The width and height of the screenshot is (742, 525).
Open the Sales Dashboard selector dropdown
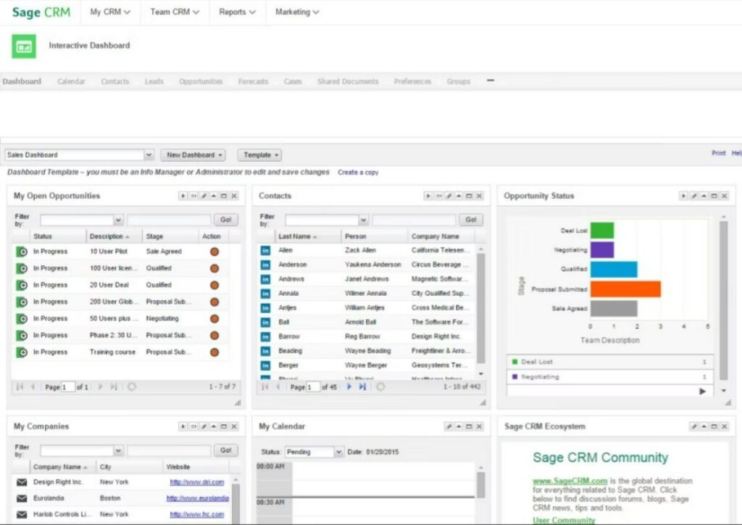149,155
